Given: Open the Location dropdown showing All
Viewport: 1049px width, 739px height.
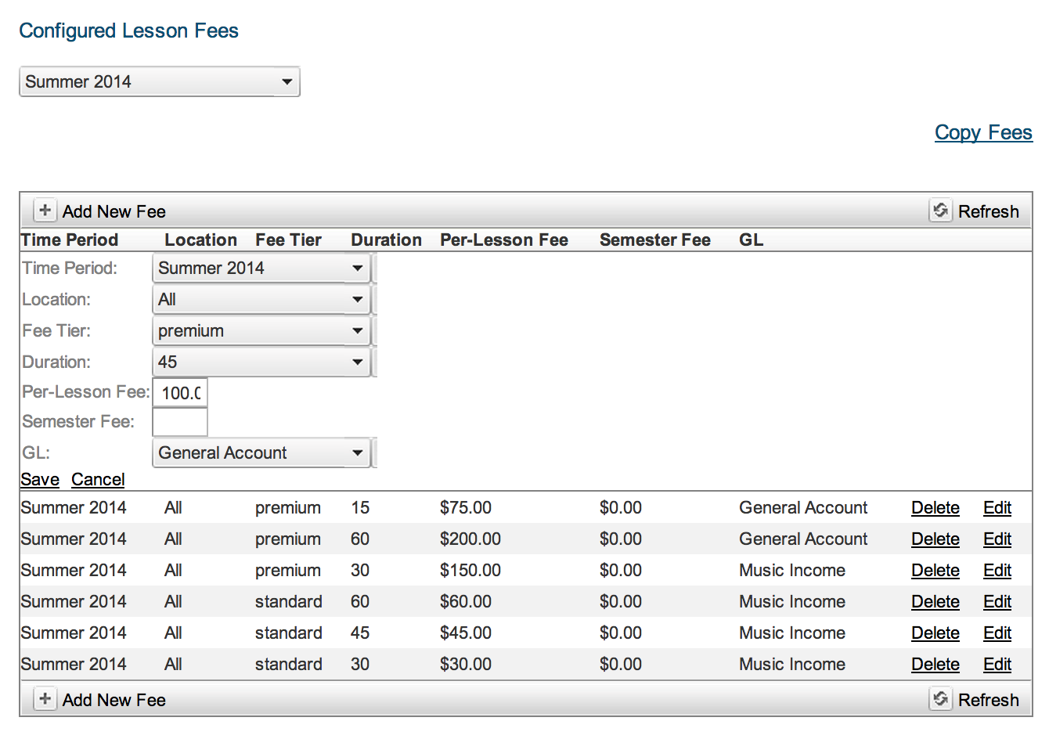Looking at the screenshot, I should (261, 300).
